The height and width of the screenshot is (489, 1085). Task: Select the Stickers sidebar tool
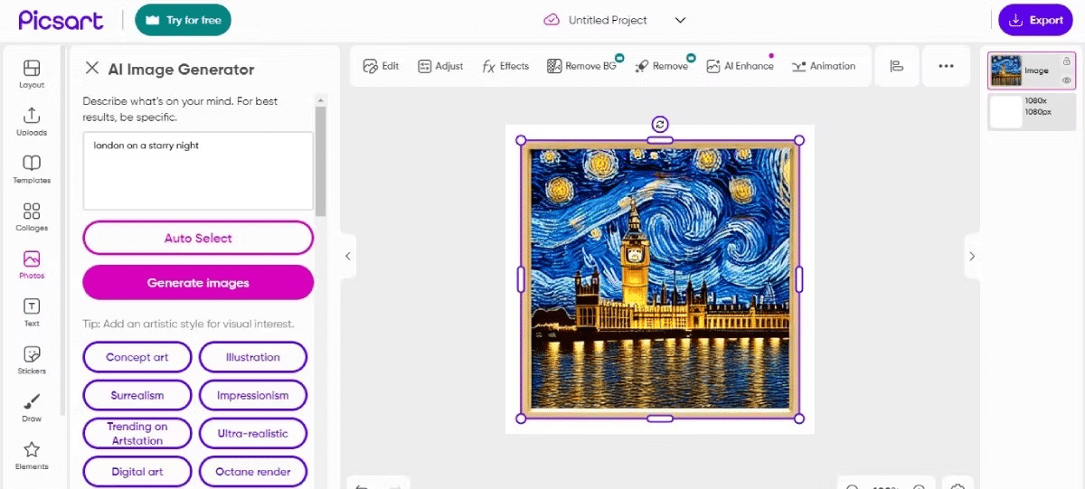[32, 359]
